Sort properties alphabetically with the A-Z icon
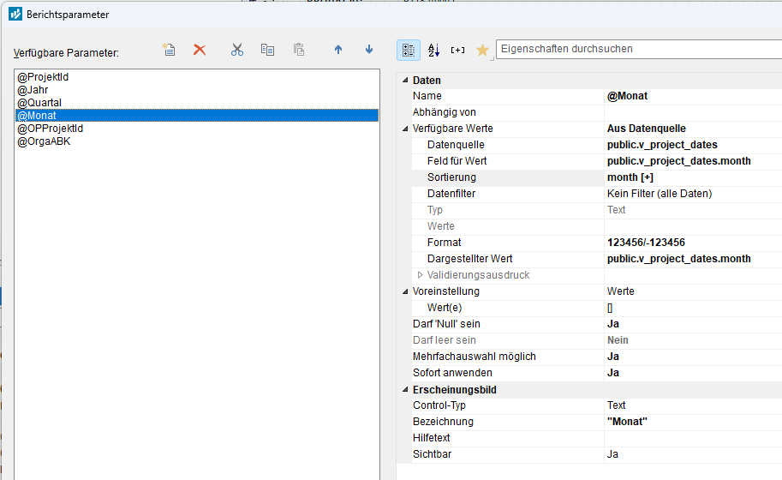Image resolution: width=782 pixels, height=480 pixels. [x=433, y=50]
